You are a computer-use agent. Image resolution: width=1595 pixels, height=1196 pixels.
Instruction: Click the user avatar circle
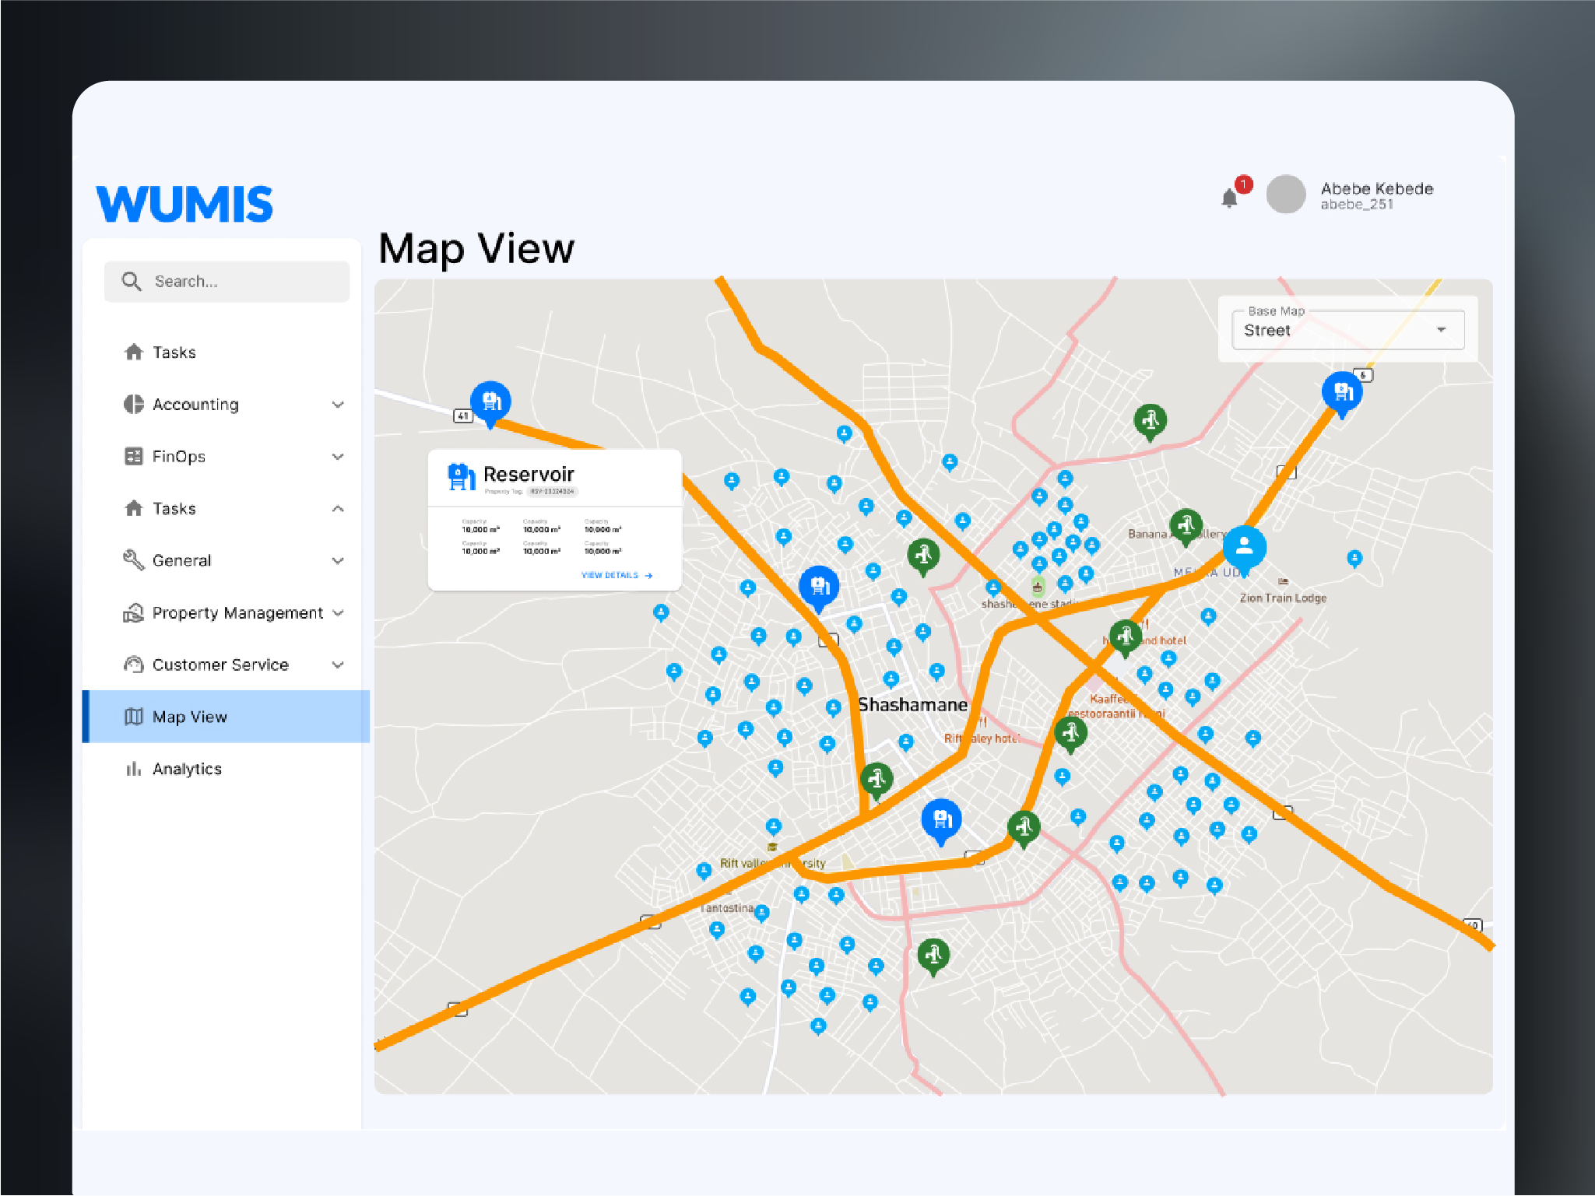[x=1285, y=195]
